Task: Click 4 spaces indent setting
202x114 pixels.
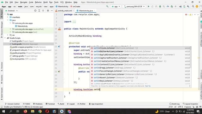Action: click(188, 107)
